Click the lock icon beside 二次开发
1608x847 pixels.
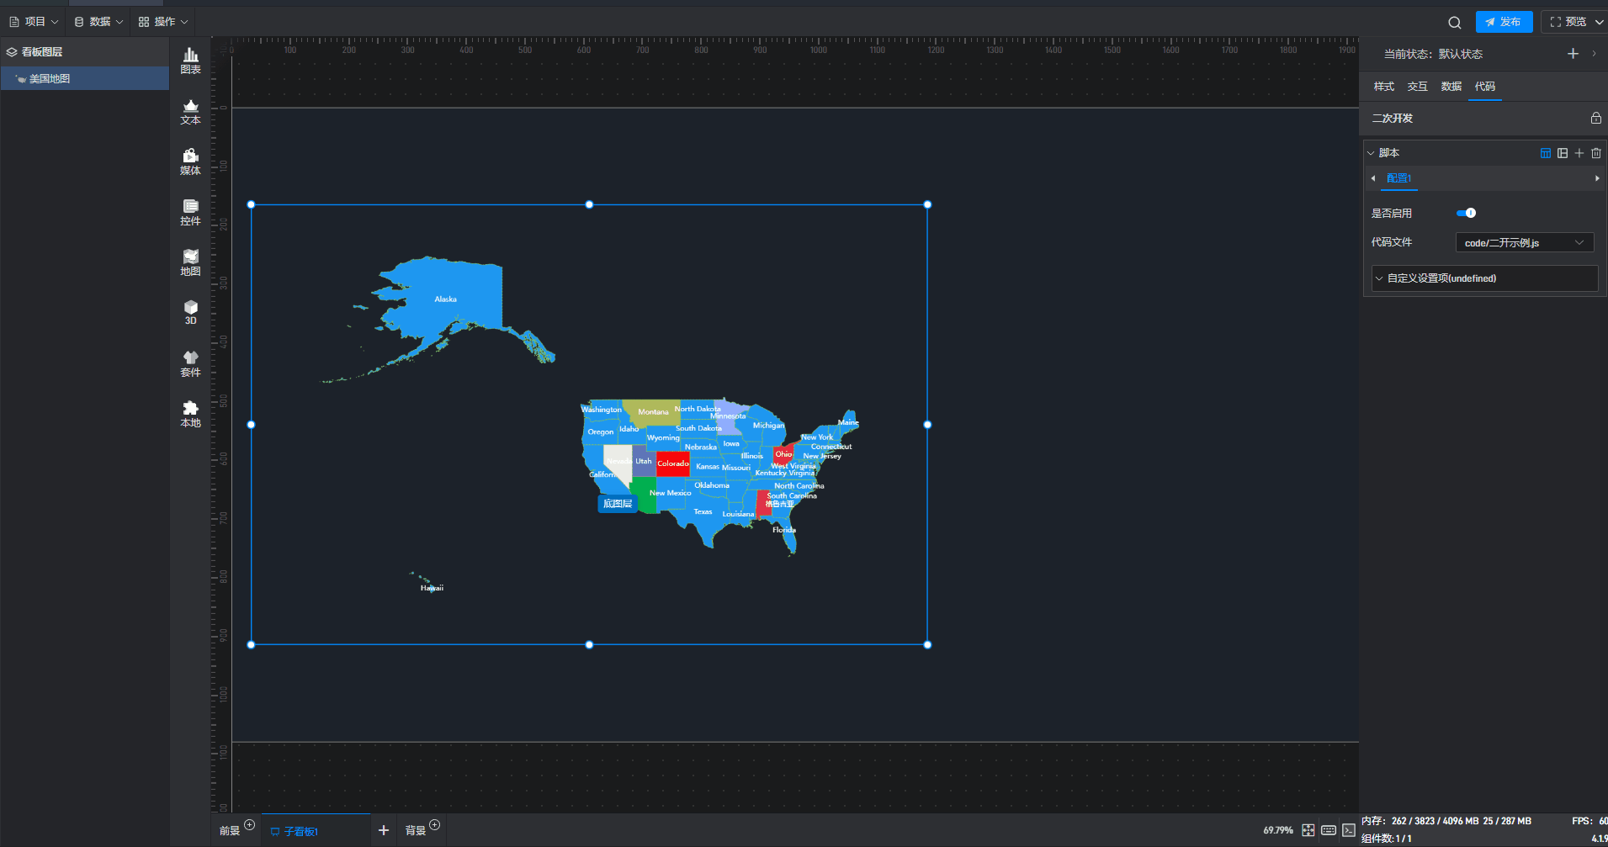1595,119
